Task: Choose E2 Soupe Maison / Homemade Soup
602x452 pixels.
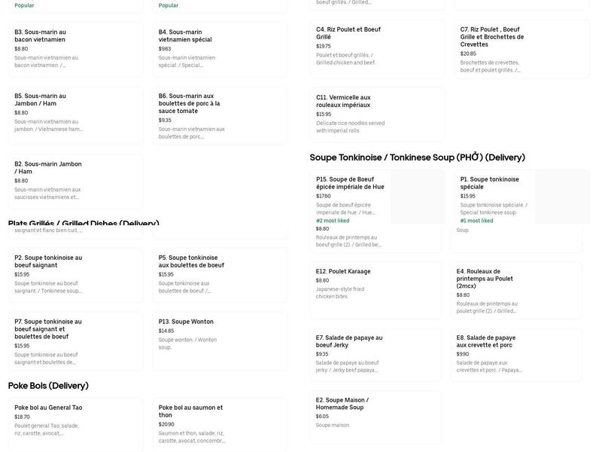Action: point(375,416)
